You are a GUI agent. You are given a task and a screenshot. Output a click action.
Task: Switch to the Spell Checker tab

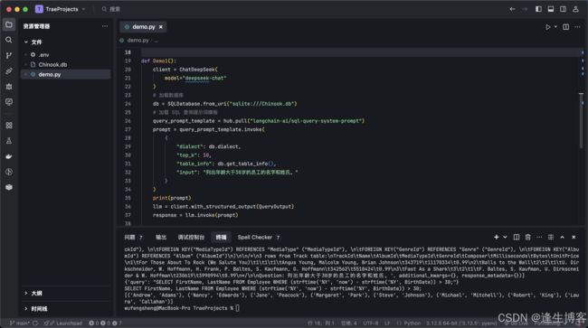[259, 237]
